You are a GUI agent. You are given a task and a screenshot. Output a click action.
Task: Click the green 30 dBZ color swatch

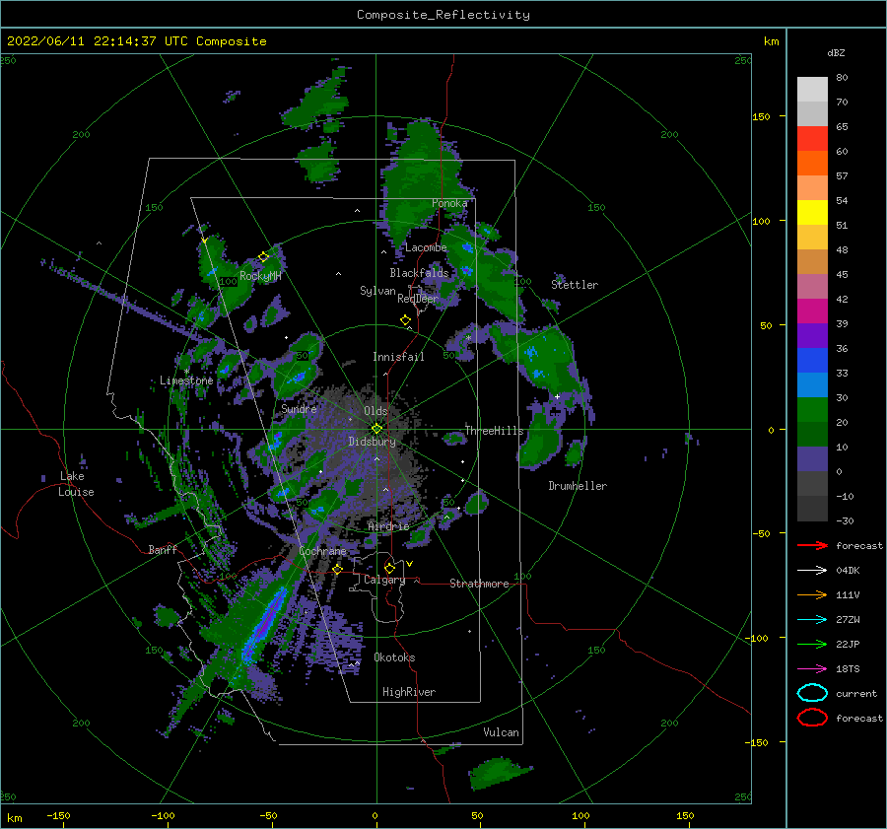812,409
